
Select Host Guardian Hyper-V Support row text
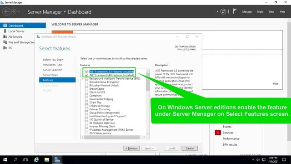[107, 116]
